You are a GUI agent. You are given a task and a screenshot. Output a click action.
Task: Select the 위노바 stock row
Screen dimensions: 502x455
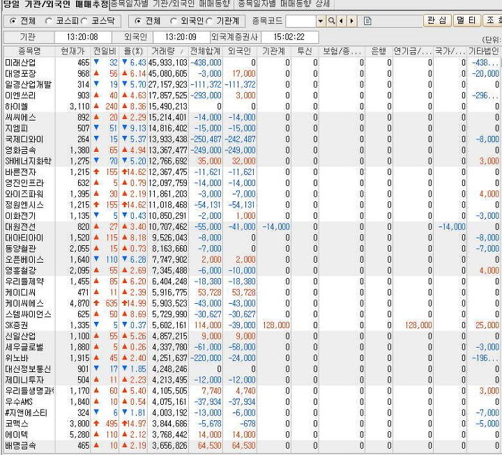click(252, 358)
